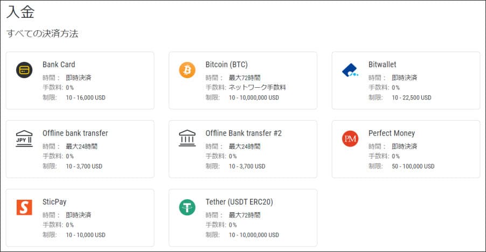Pick Offline Bank transfer #2 title
Viewport: 486px width, 252px height.
pos(244,133)
